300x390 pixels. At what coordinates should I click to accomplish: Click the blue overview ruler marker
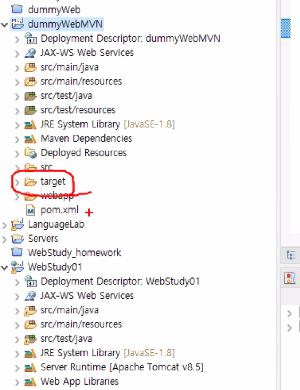tap(286, 28)
